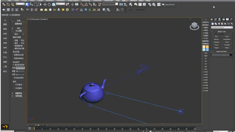Expand the 隐藏界面 rollout
The height and width of the screenshot is (132, 235).
tap(19, 93)
